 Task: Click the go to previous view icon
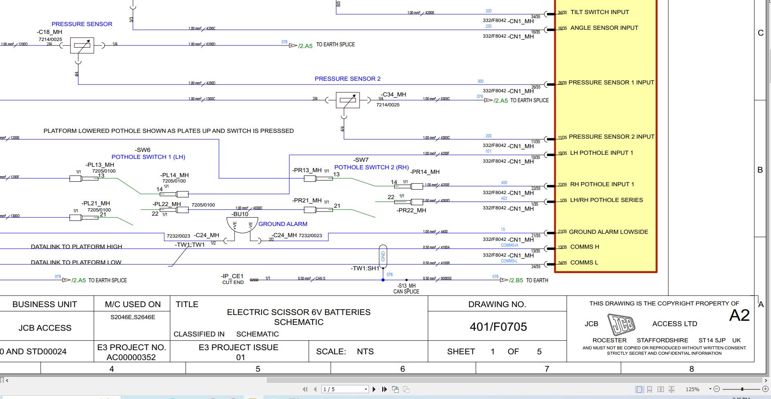coord(395,389)
